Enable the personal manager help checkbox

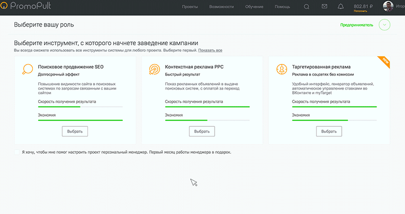[x=17, y=152]
